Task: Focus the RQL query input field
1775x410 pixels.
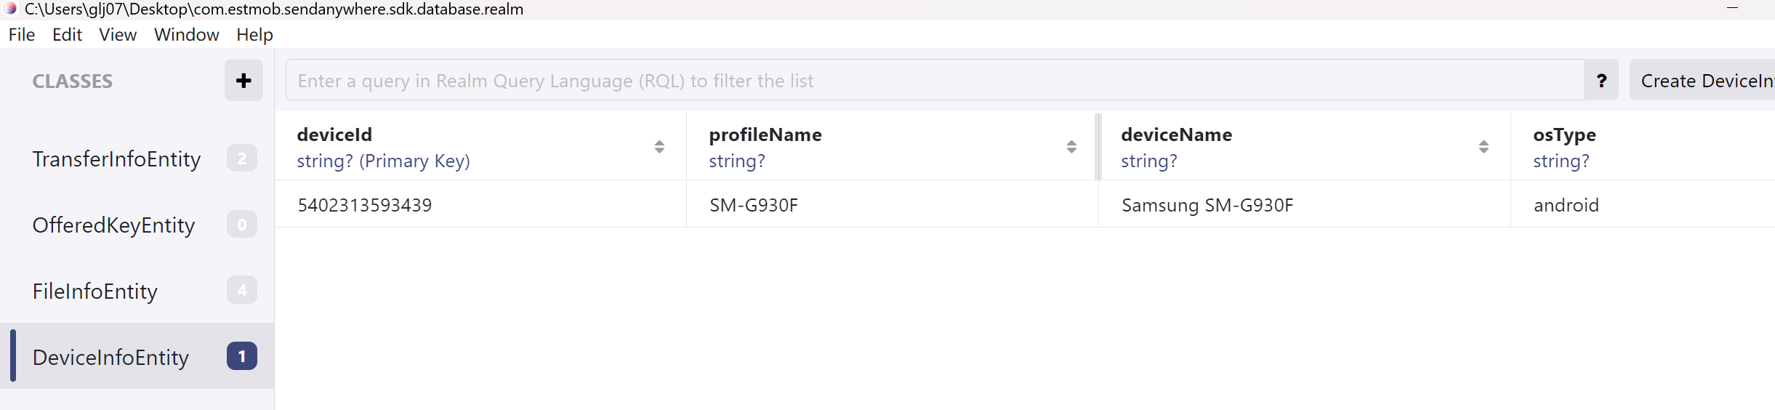Action: [934, 81]
